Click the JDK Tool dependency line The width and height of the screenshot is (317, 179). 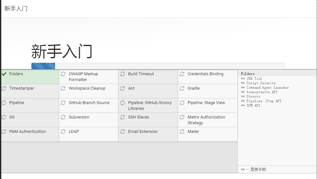pyautogui.click(x=251, y=78)
